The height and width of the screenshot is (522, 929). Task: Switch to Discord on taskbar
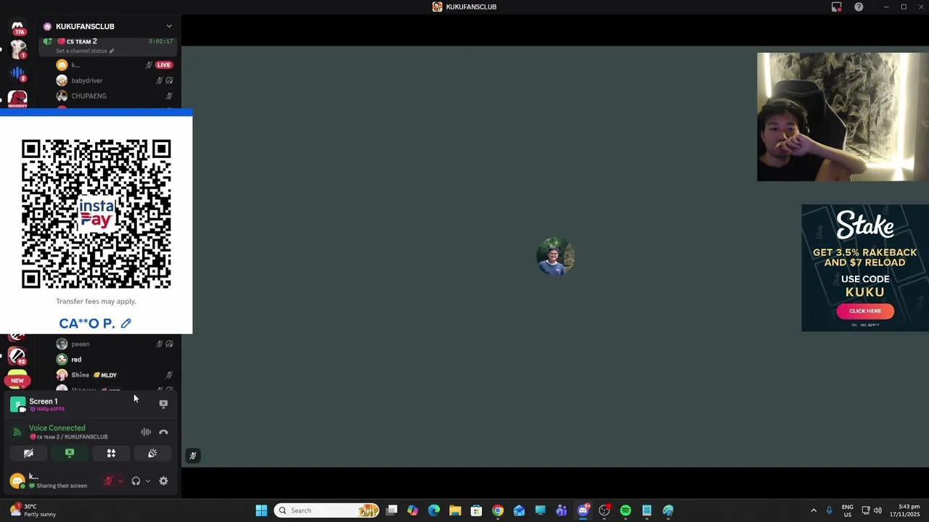583,510
